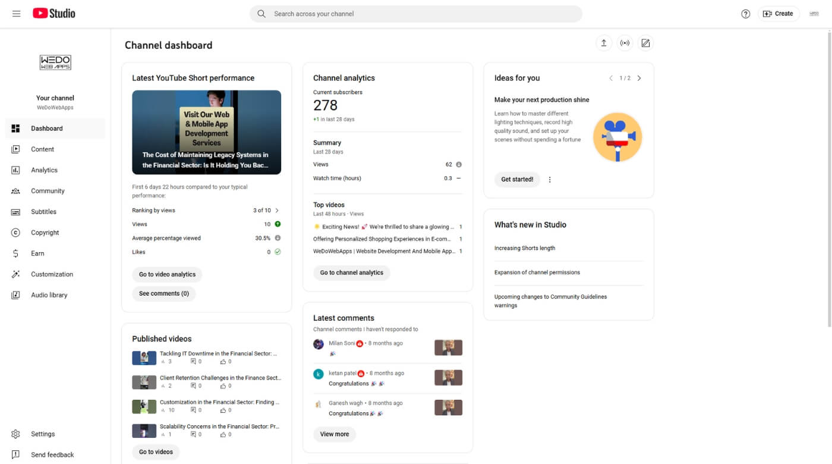
Task: Click the Create button
Action: point(779,14)
